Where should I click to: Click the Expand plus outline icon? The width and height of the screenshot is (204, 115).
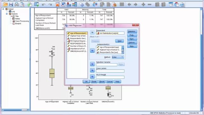143,5
